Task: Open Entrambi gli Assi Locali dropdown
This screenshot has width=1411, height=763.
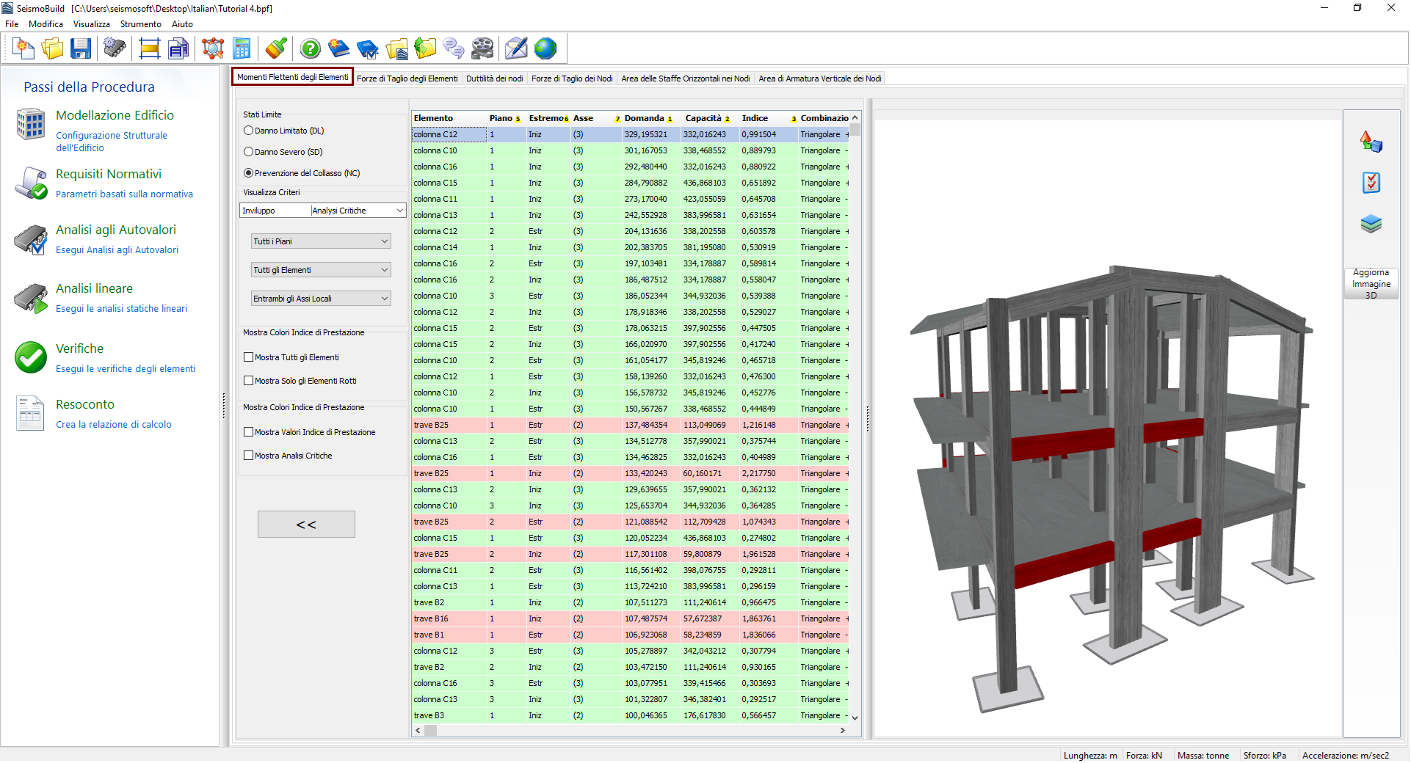Action: click(x=321, y=299)
